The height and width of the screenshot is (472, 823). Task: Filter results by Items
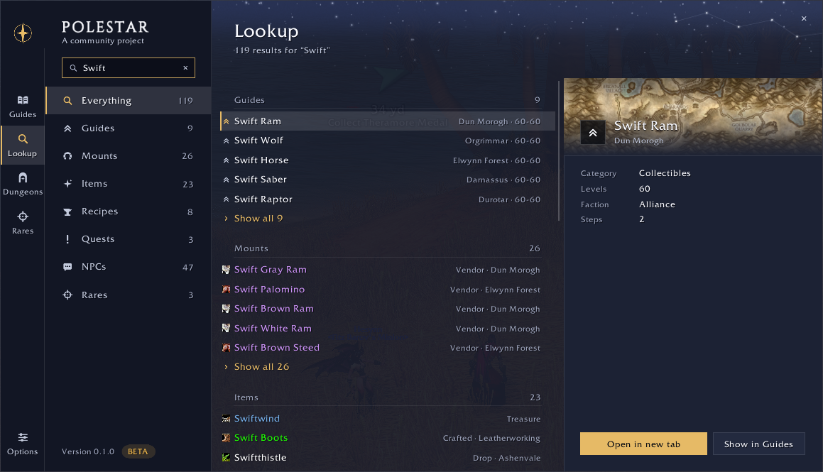[129, 184]
